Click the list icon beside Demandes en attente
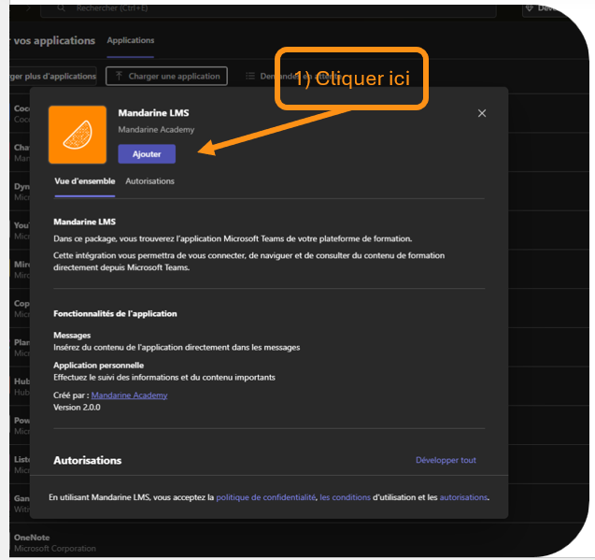 (x=250, y=76)
